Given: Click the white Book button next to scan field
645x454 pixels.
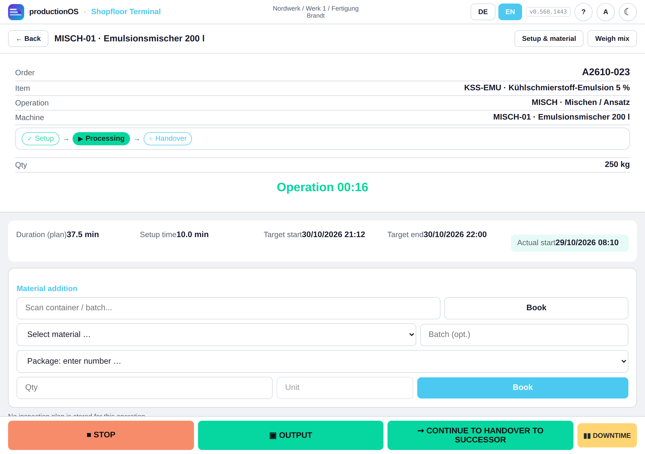Looking at the screenshot, I should click(x=536, y=308).
